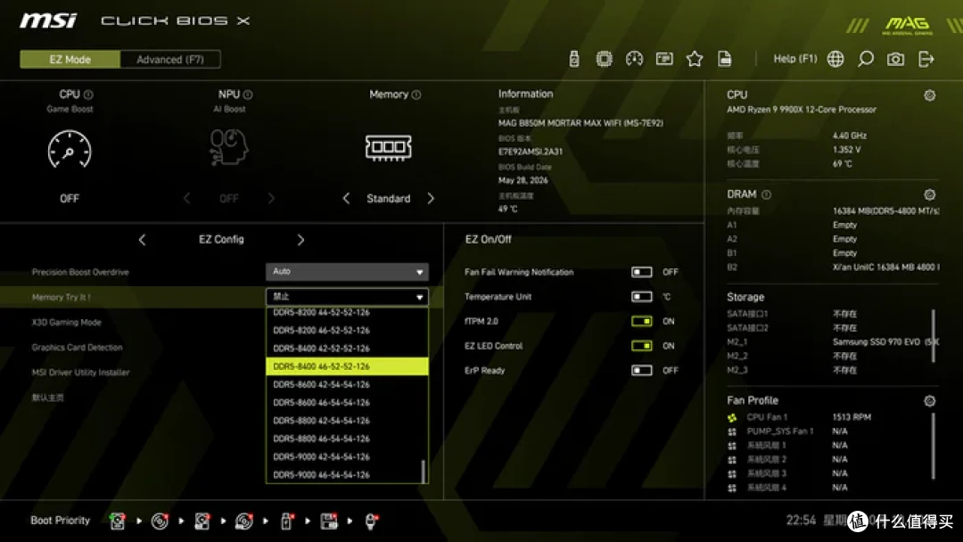
Task: Open Precision Boost Overdrive Auto dropdown
Action: 347,271
